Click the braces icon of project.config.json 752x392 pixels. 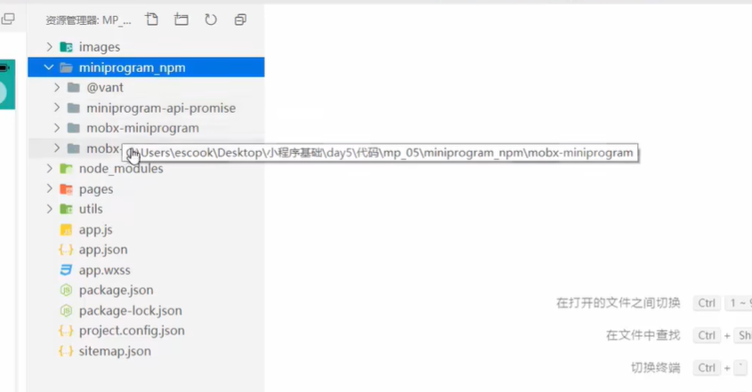tap(66, 331)
